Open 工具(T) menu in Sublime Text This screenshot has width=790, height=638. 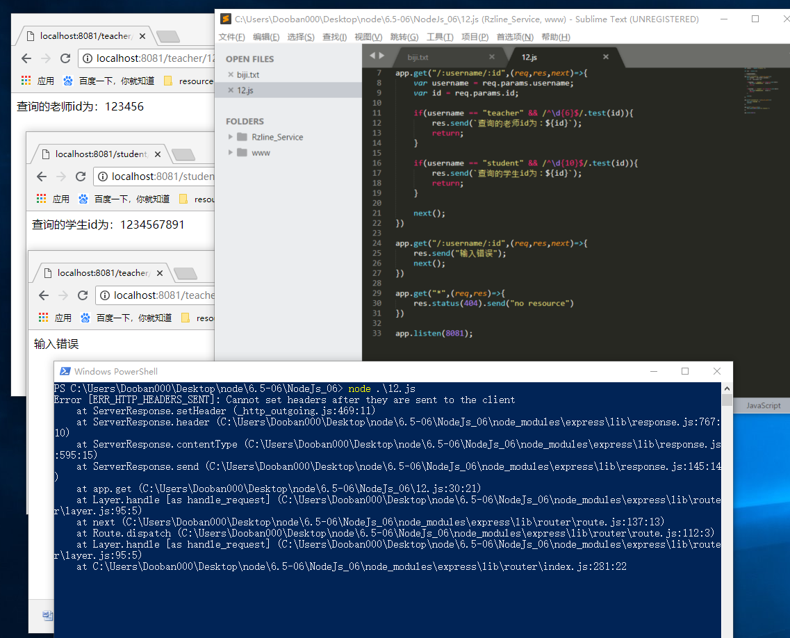pos(440,37)
